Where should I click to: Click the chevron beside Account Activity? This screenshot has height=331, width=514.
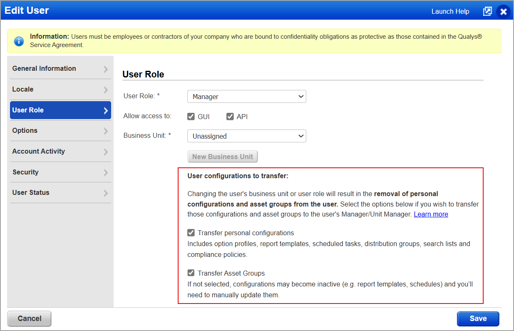(106, 151)
